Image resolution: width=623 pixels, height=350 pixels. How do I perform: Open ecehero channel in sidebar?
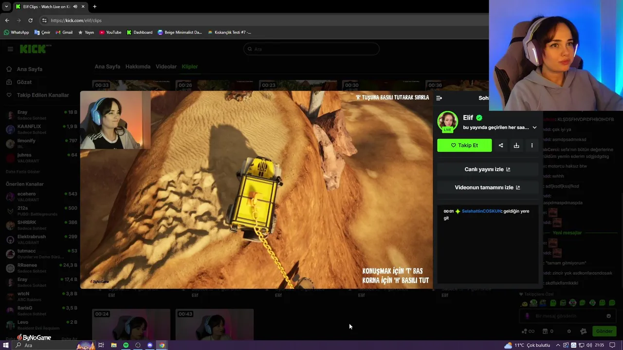[x=41, y=196]
